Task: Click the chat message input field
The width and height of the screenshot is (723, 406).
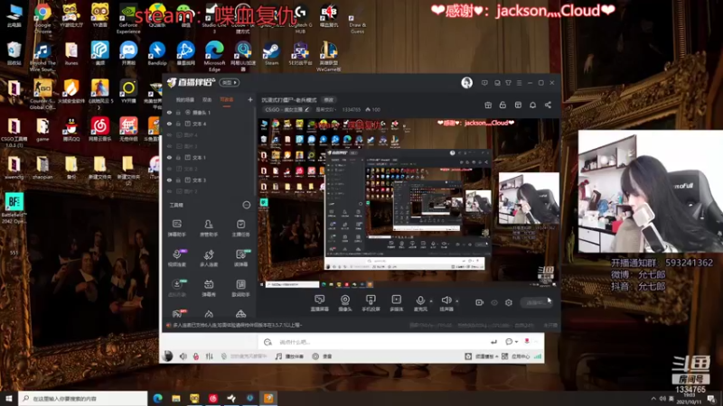Action: pyautogui.click(x=382, y=342)
